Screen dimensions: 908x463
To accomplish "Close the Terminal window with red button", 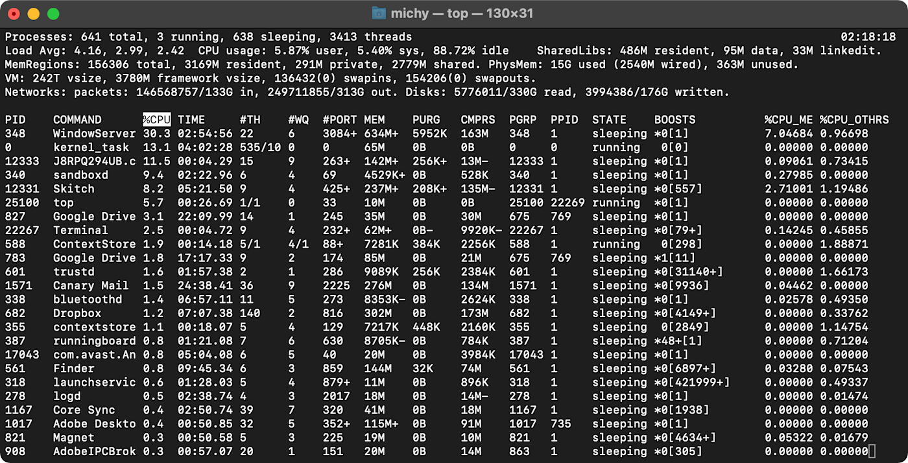I will click(x=14, y=14).
